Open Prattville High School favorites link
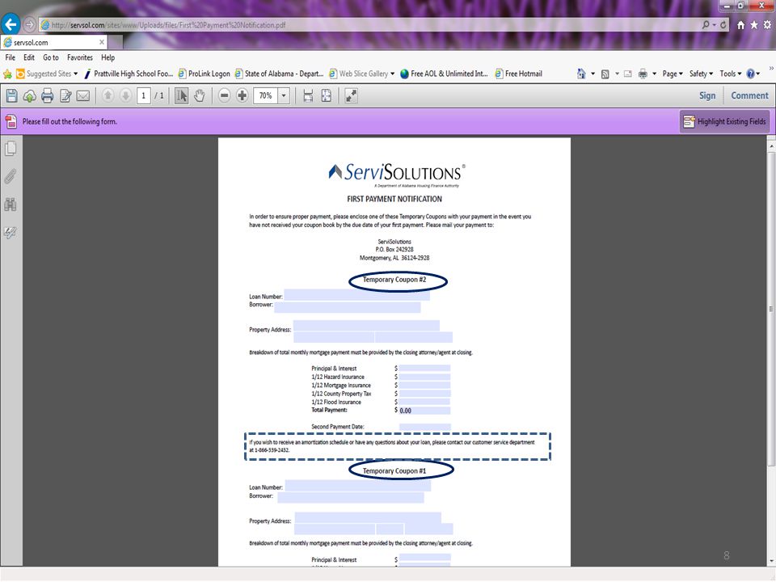Screen dimensions: 776x582 (129, 74)
